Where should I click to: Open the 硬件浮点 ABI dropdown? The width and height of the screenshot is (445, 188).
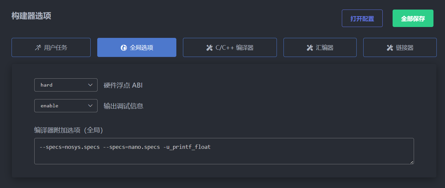66,85
